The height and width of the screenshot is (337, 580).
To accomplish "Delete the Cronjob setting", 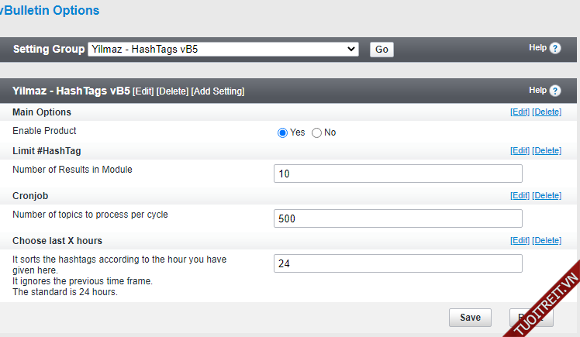I will pyautogui.click(x=547, y=196).
